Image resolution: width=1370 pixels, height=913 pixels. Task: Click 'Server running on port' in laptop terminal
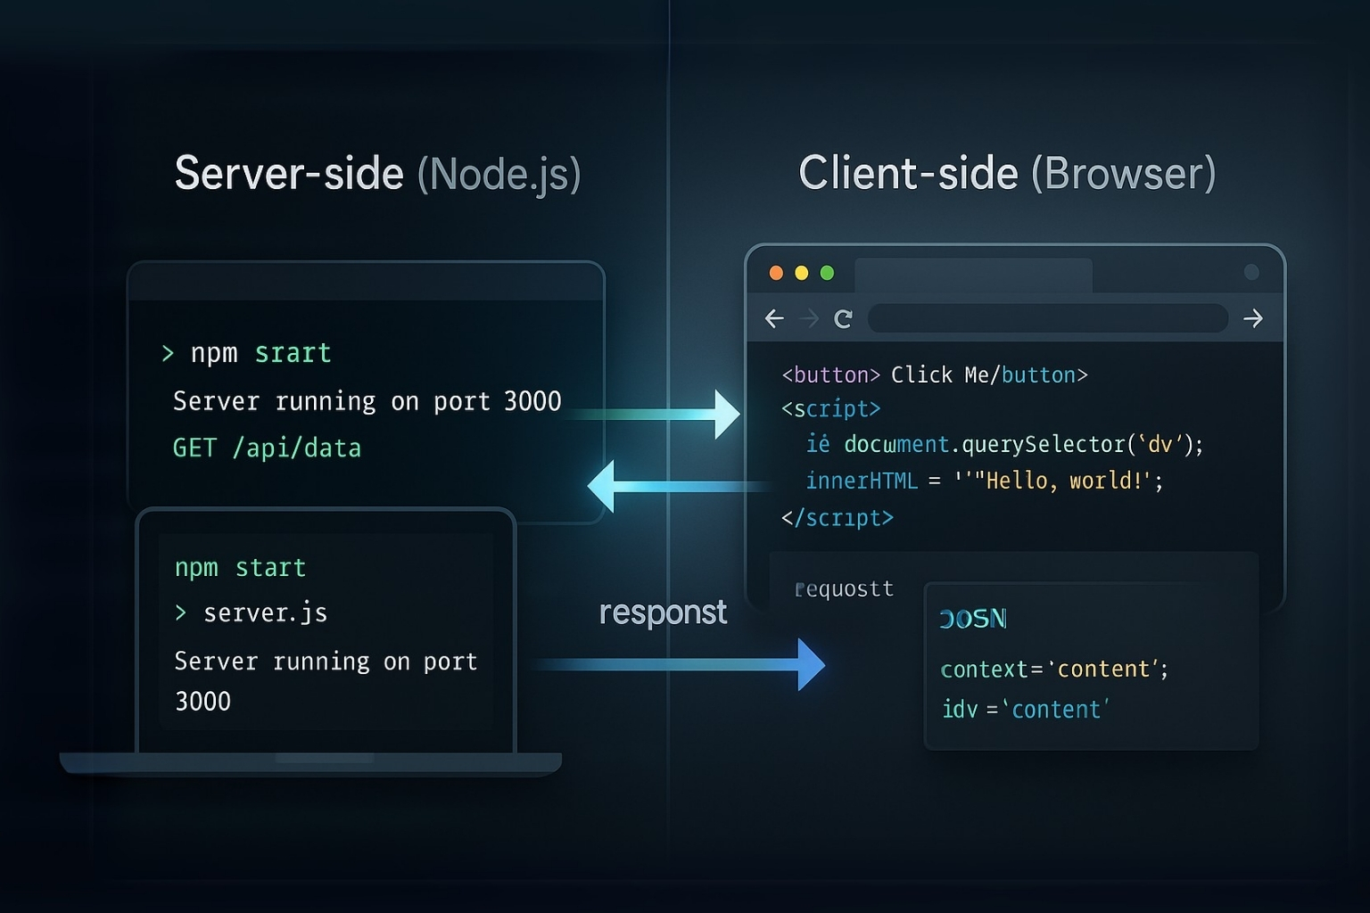pyautogui.click(x=326, y=662)
